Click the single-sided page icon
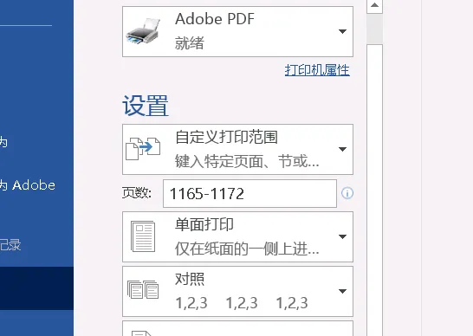The image size is (473, 336). pos(143,236)
